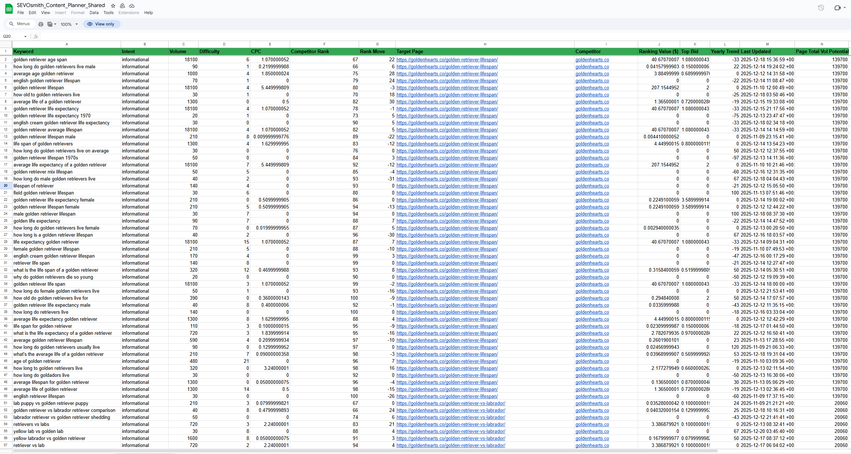Click goldenhearts.co competitor link in row 2

592,60
